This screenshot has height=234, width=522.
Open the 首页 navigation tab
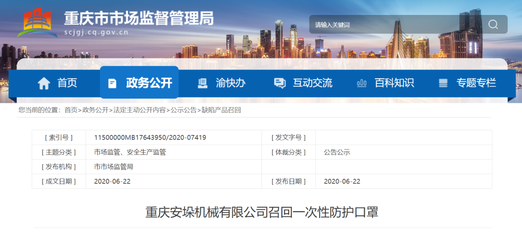tap(67, 83)
